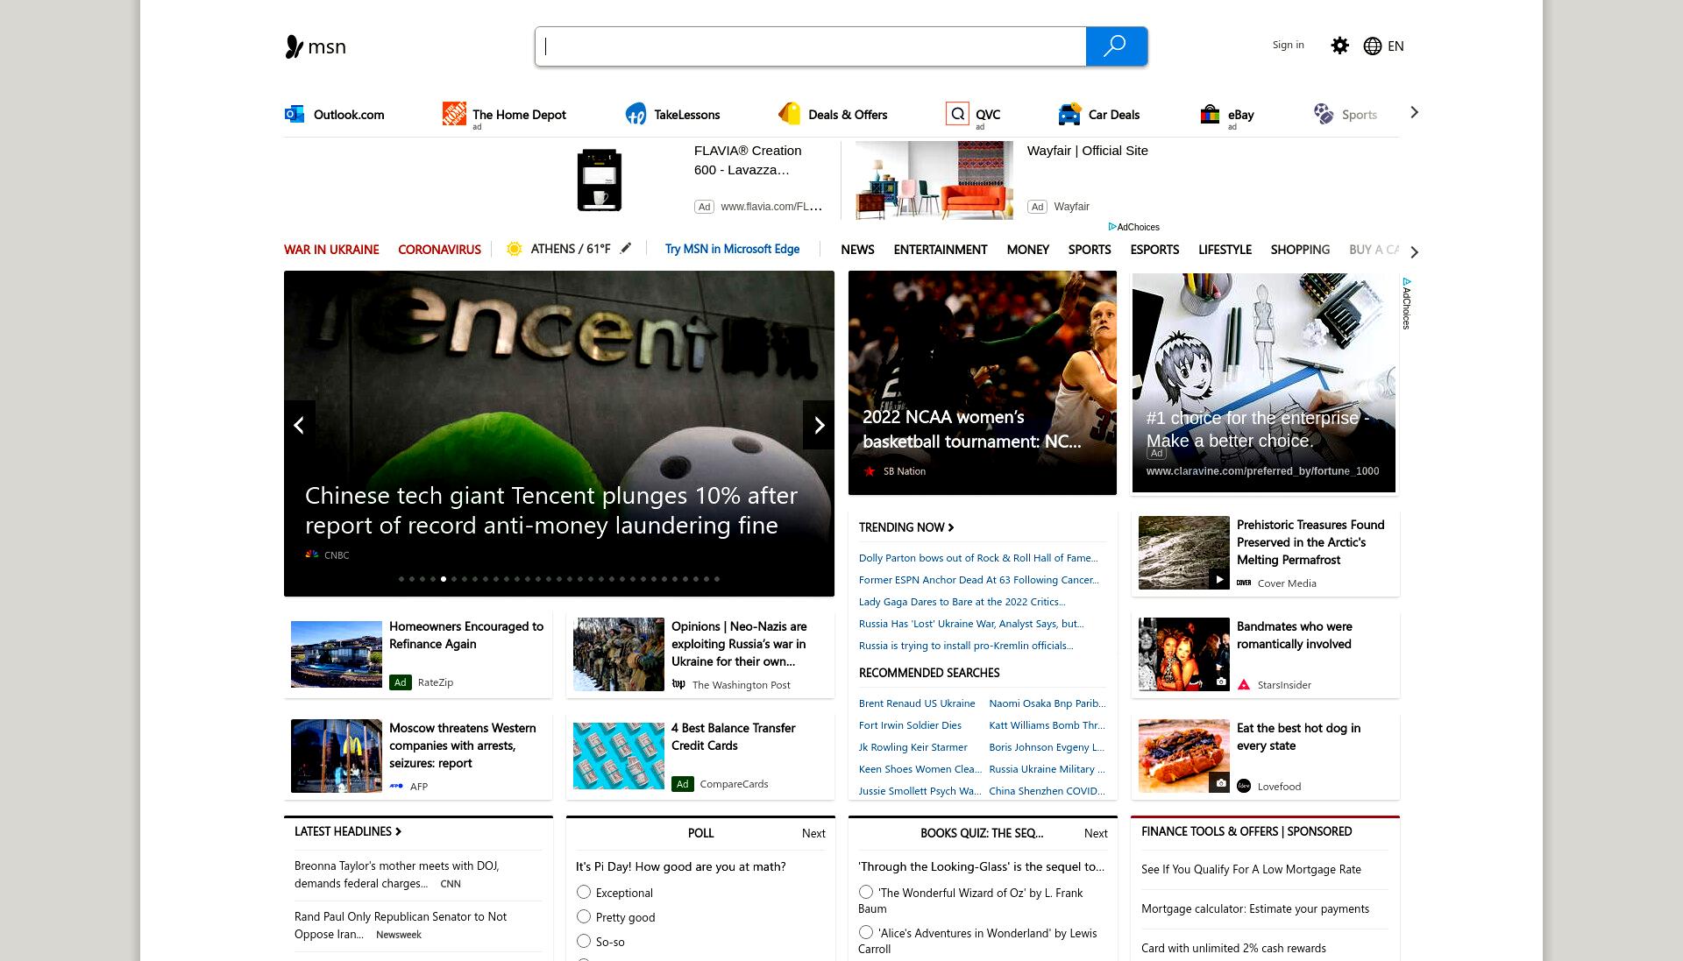Open the Car Deals car icon
Screen dimensions: 1683x961
pos(1069,114)
